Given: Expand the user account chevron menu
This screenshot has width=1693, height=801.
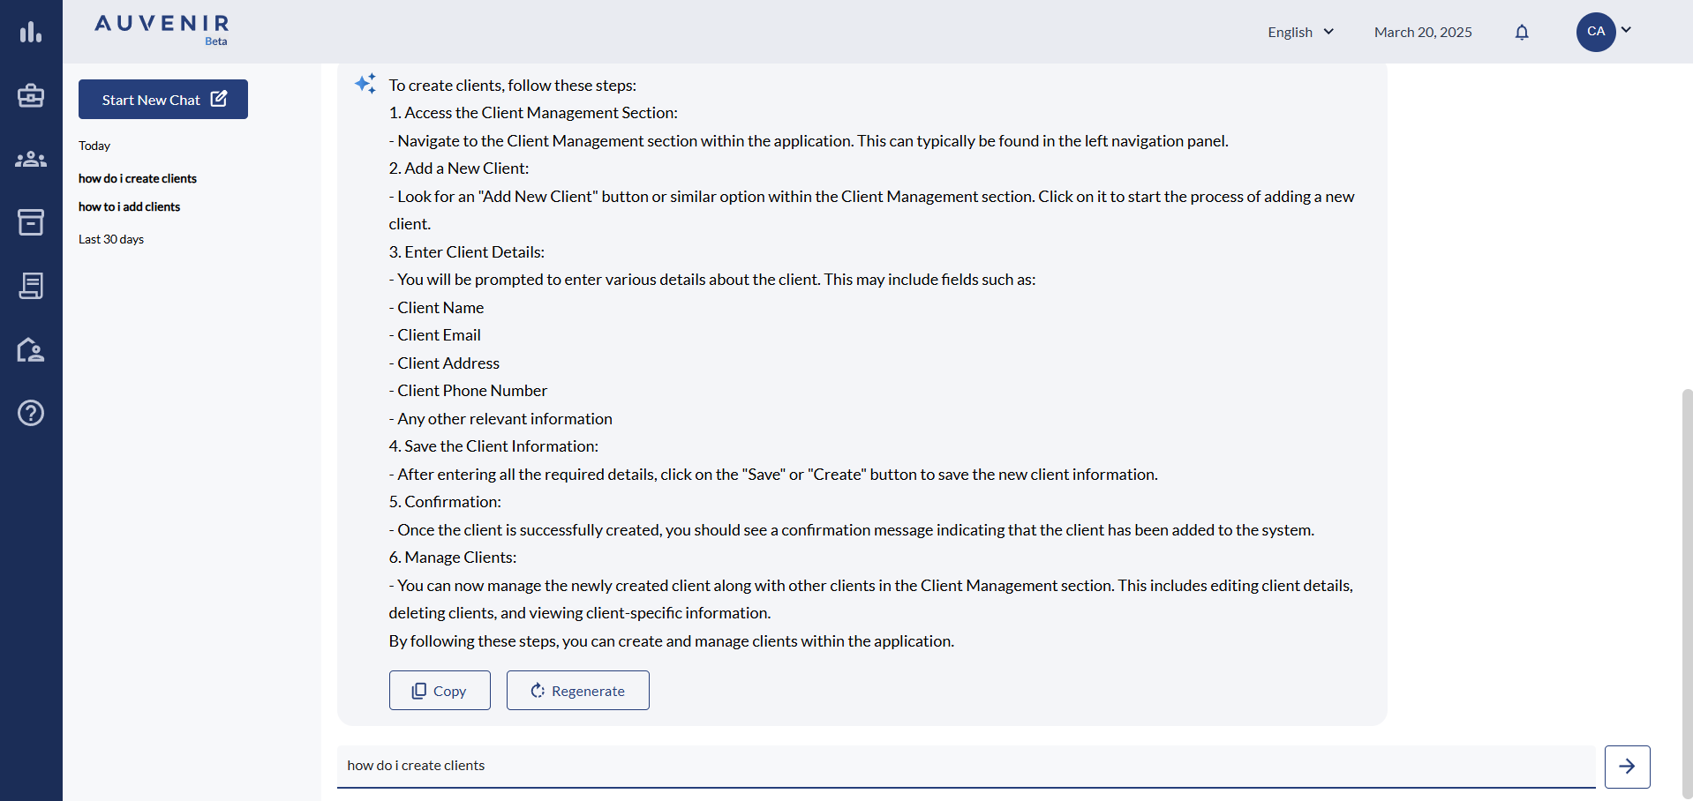Looking at the screenshot, I should point(1626,30).
